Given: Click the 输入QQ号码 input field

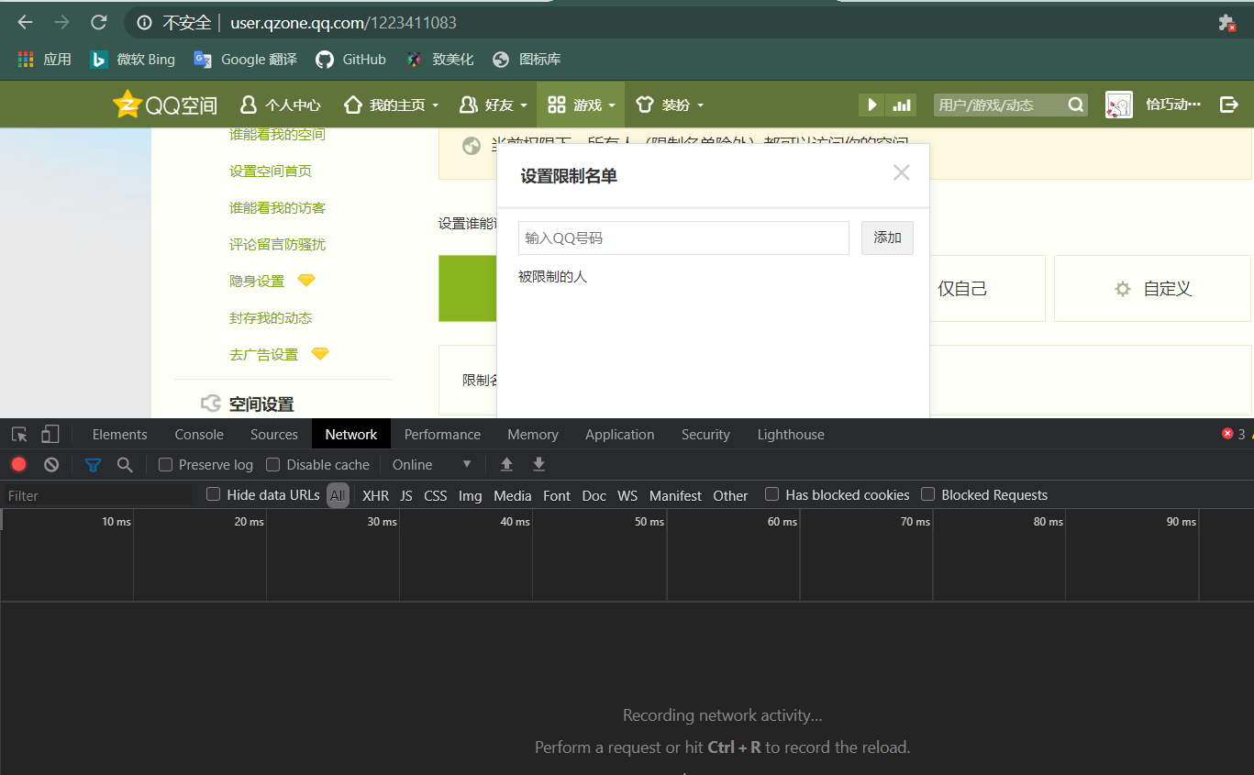Looking at the screenshot, I should point(683,238).
